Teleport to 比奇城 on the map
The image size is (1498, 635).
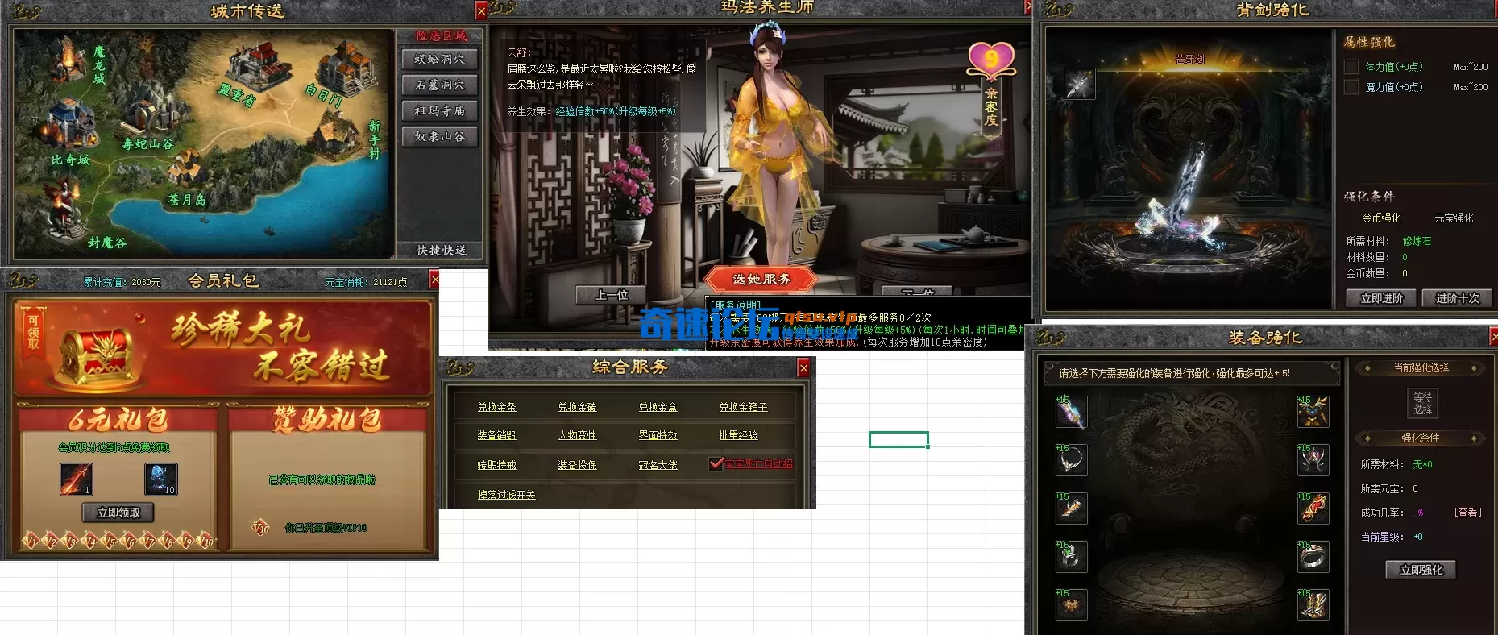70,160
